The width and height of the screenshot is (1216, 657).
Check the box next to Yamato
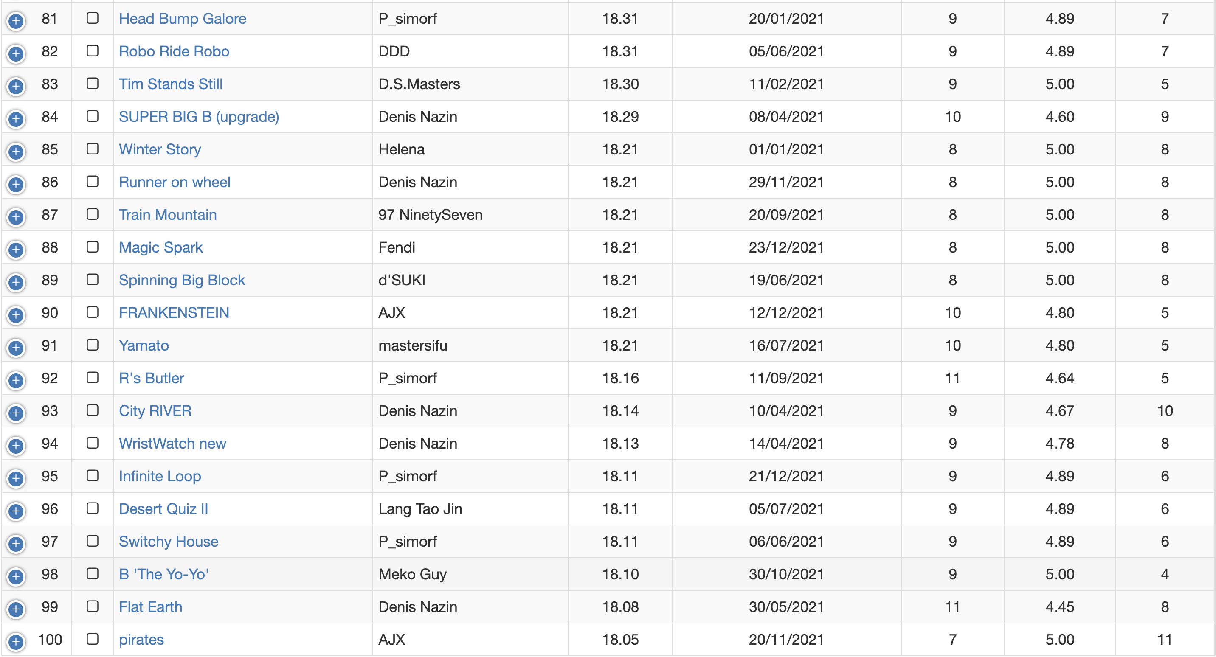pos(93,345)
